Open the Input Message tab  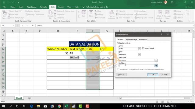pos(131,39)
